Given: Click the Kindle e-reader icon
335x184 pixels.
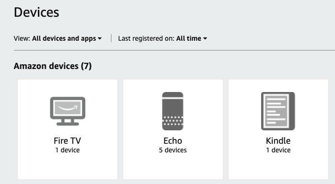Looking at the screenshot, I should coord(278,111).
